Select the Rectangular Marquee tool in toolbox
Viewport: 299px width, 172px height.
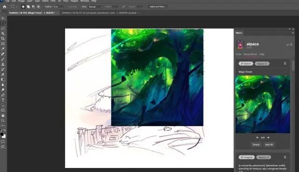click(x=3, y=23)
